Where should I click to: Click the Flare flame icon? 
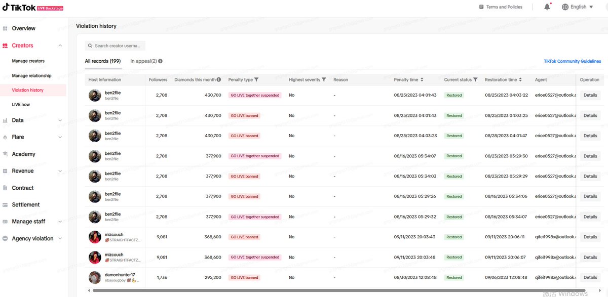(5, 137)
